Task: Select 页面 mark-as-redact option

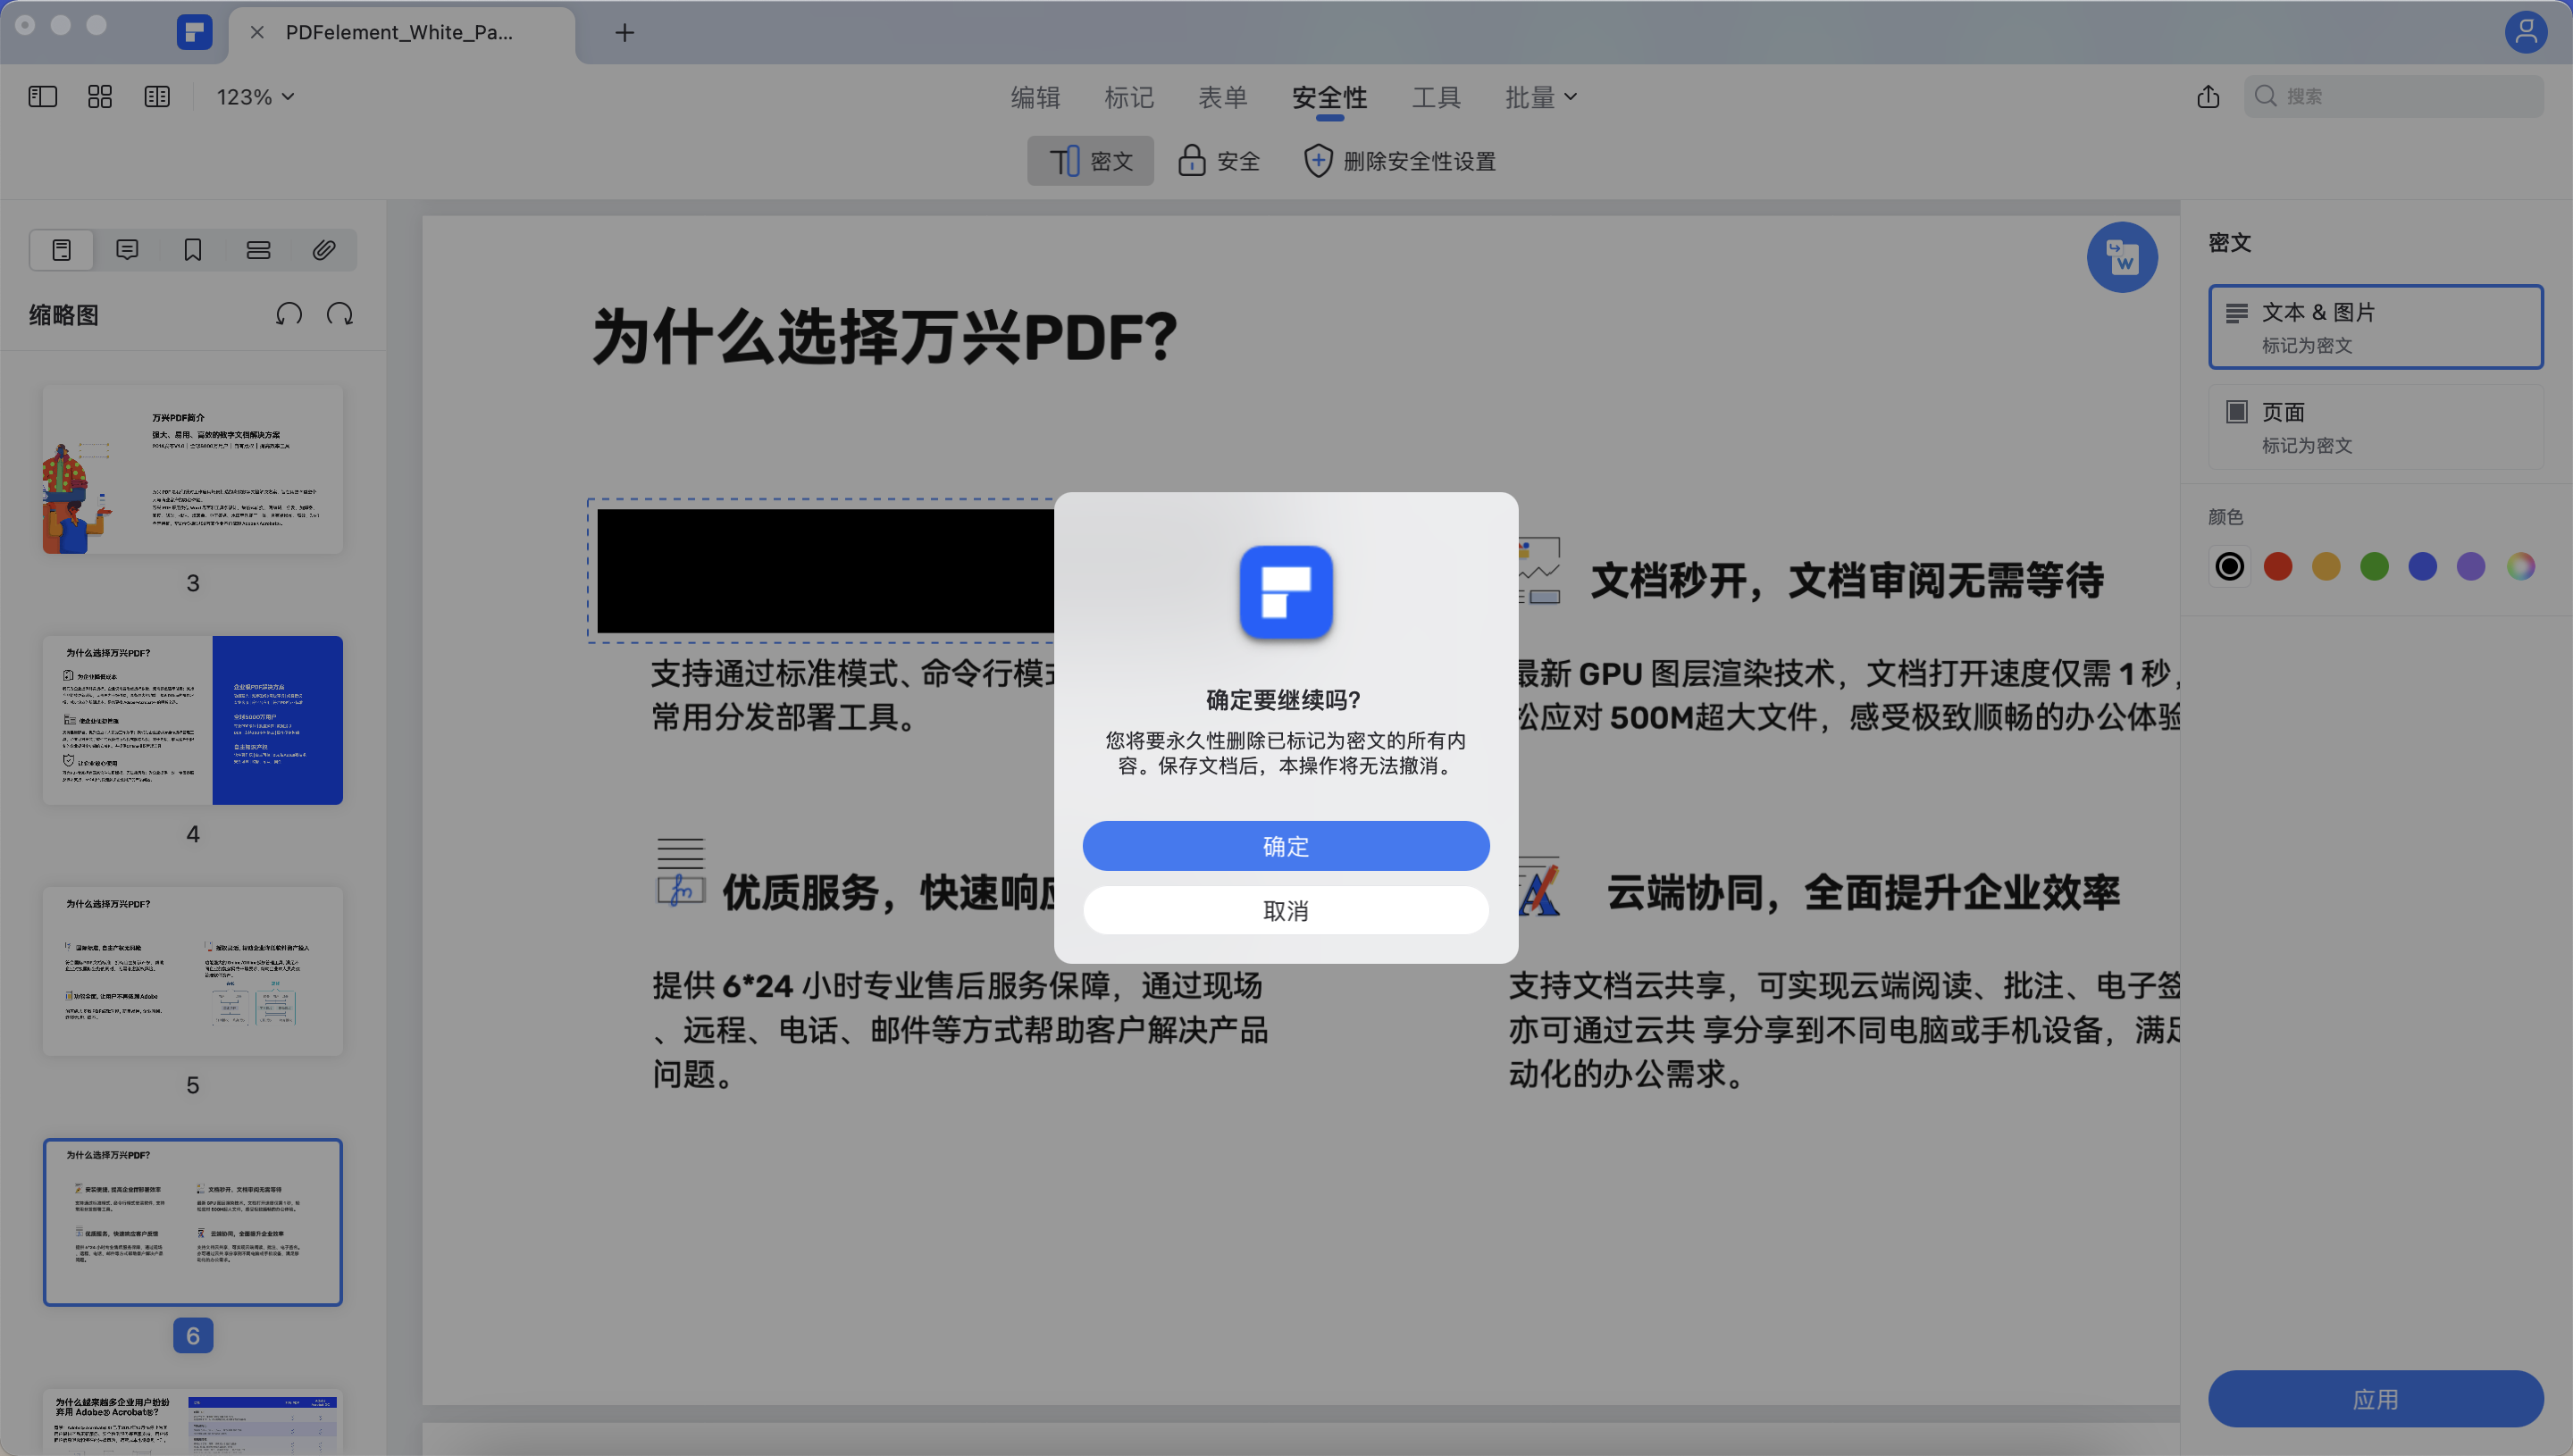Action: pos(2376,426)
